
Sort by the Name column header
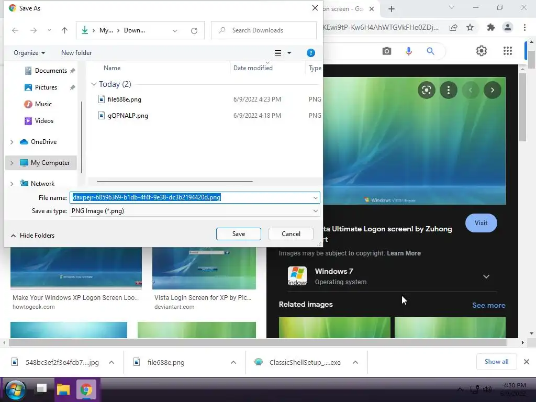[112, 68]
